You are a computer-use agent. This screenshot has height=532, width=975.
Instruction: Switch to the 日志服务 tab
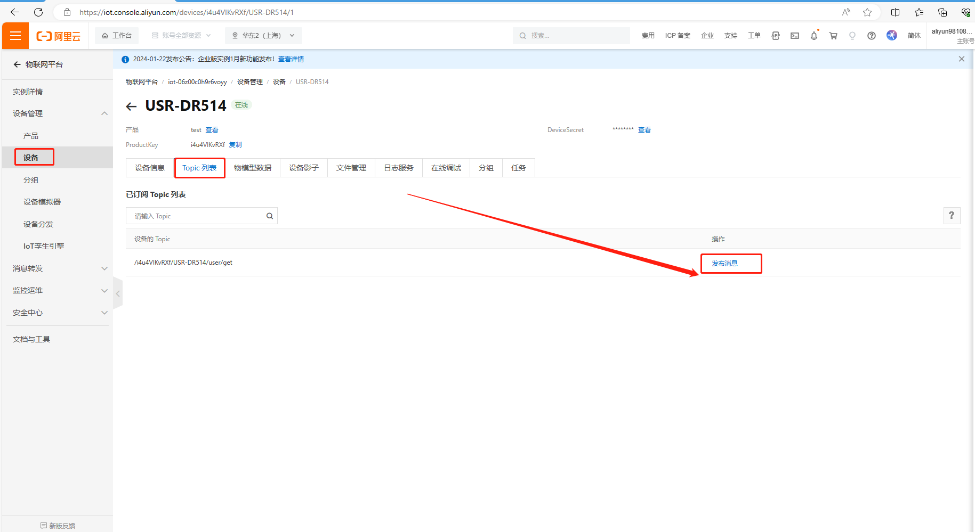(398, 168)
